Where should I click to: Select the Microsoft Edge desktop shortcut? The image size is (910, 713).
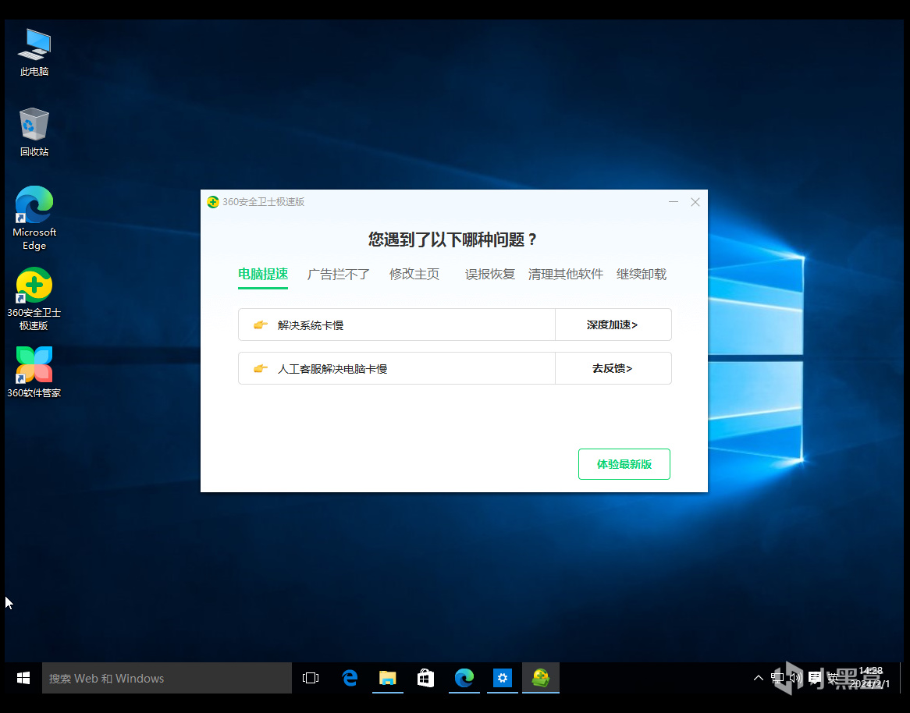click(34, 218)
